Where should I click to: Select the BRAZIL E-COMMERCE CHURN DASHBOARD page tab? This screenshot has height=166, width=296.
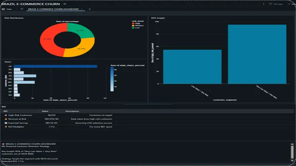(x=53, y=9)
